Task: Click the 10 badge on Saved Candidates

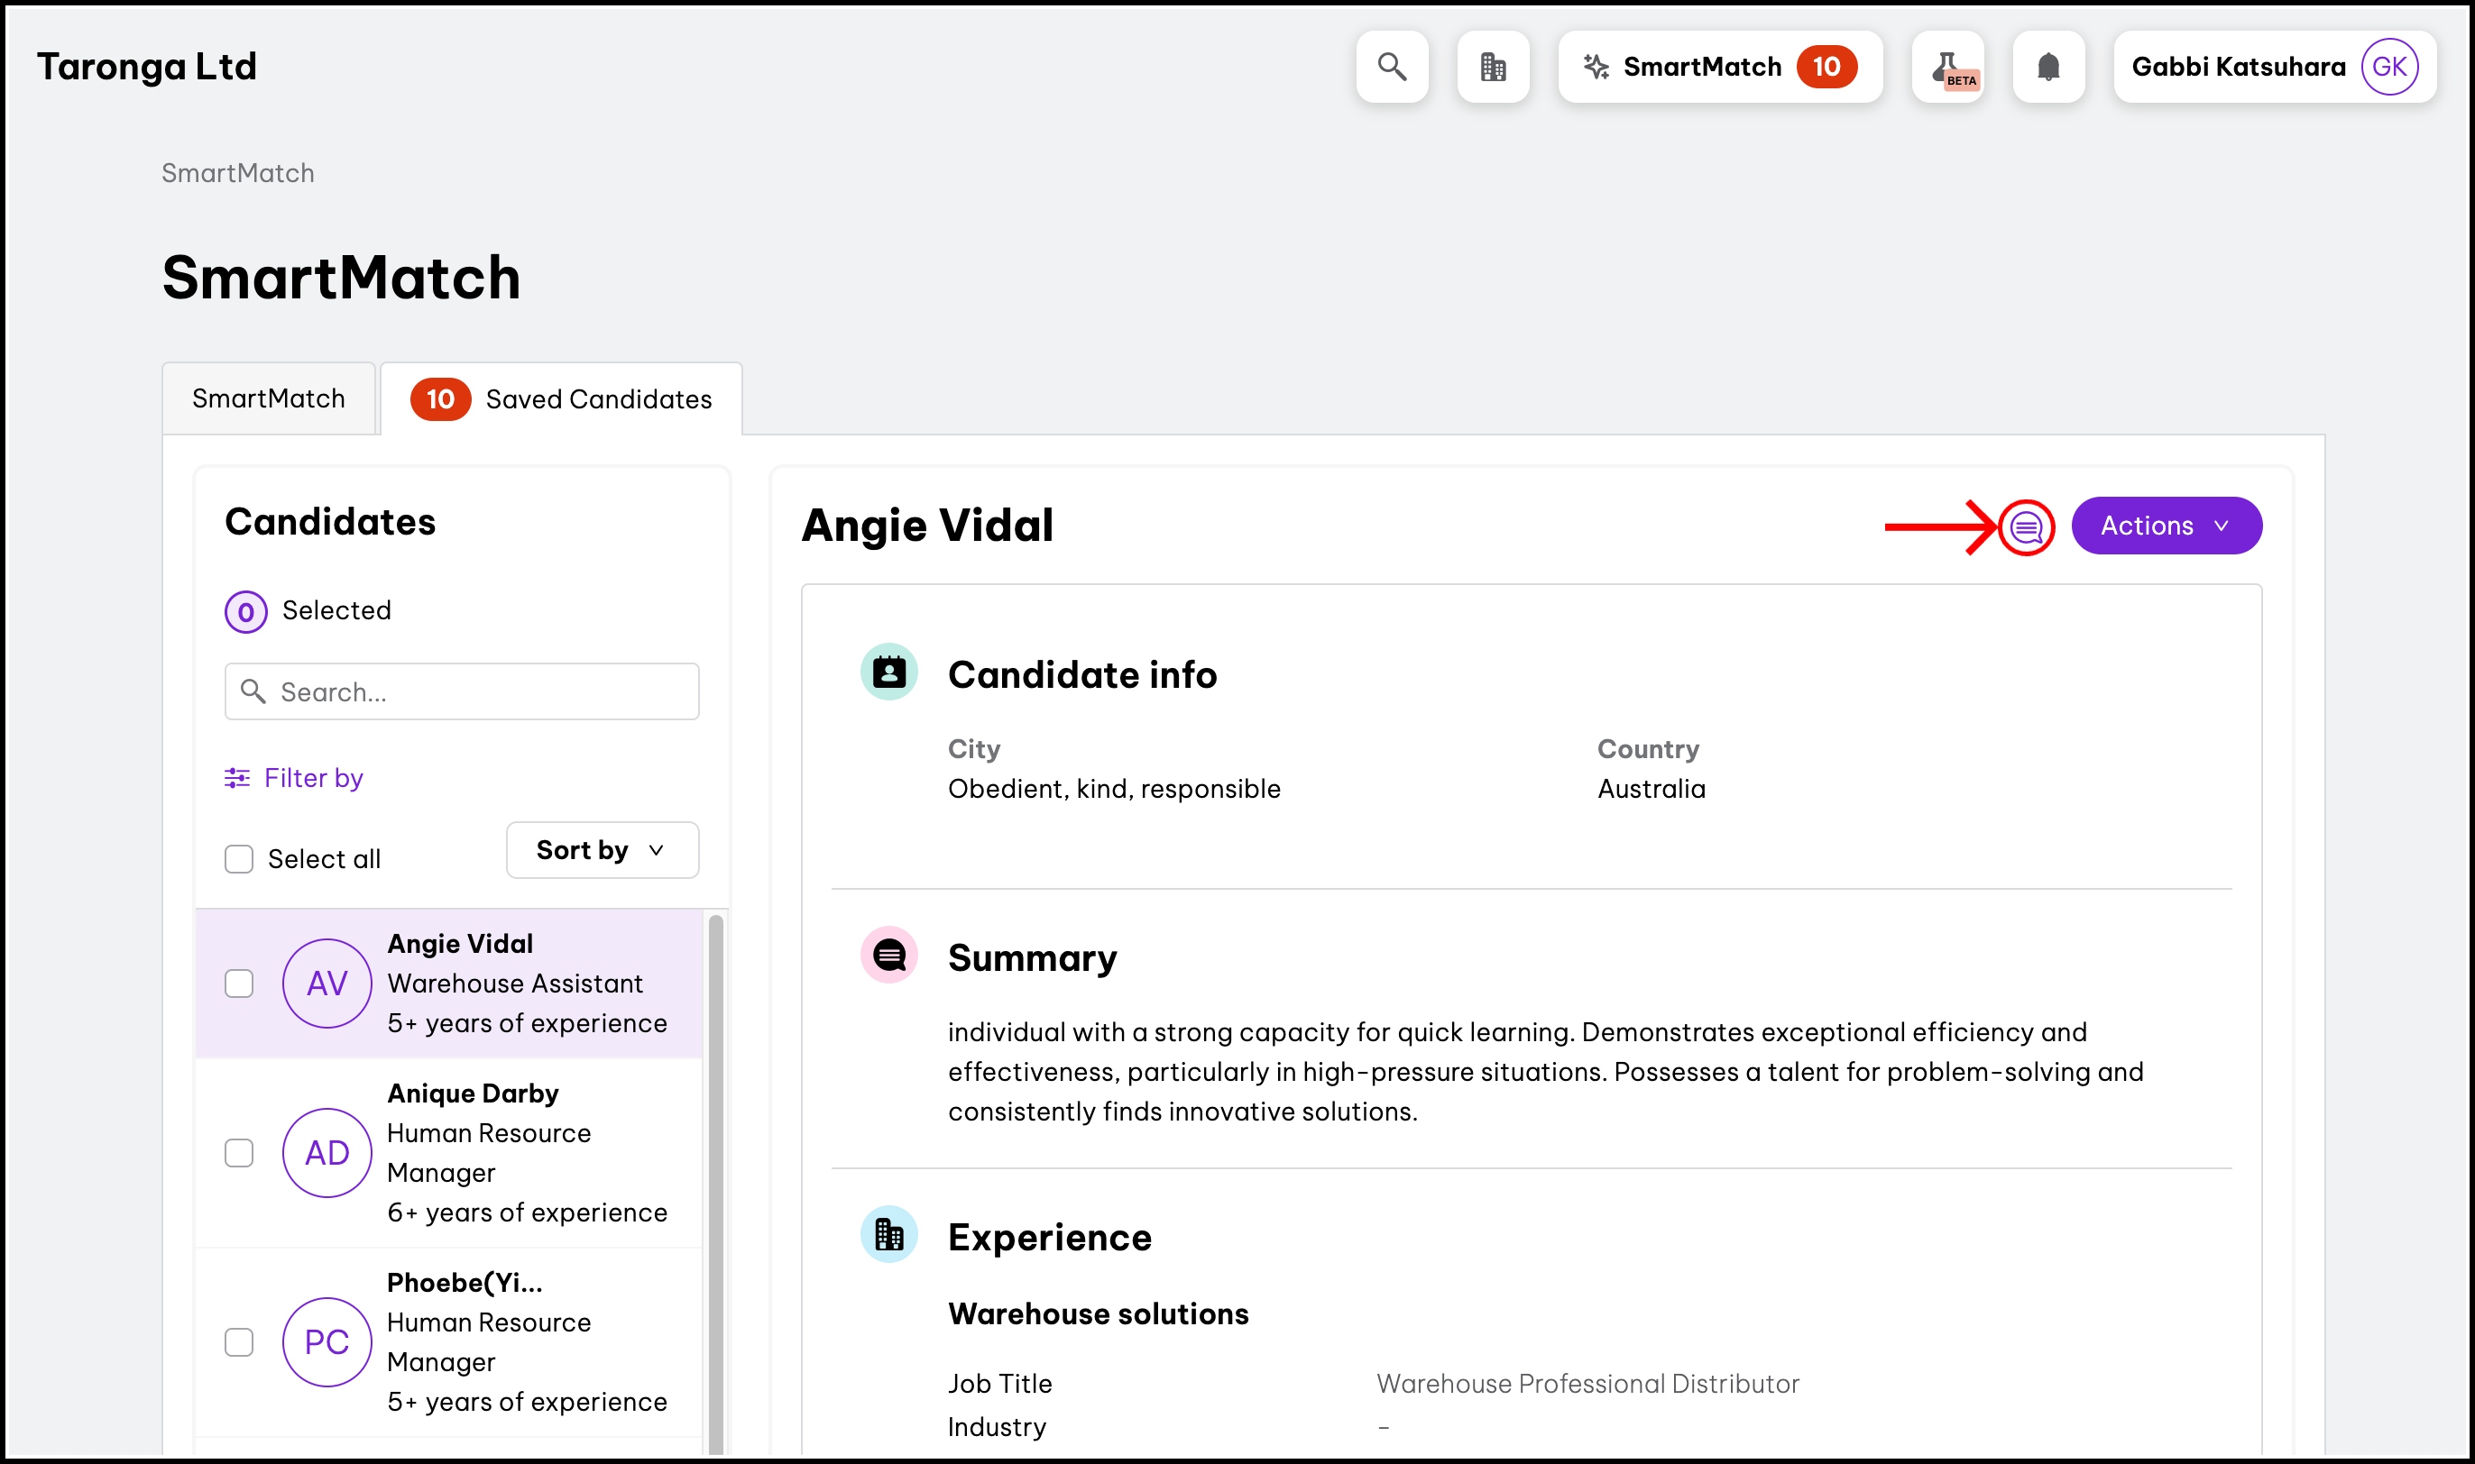Action: [440, 399]
